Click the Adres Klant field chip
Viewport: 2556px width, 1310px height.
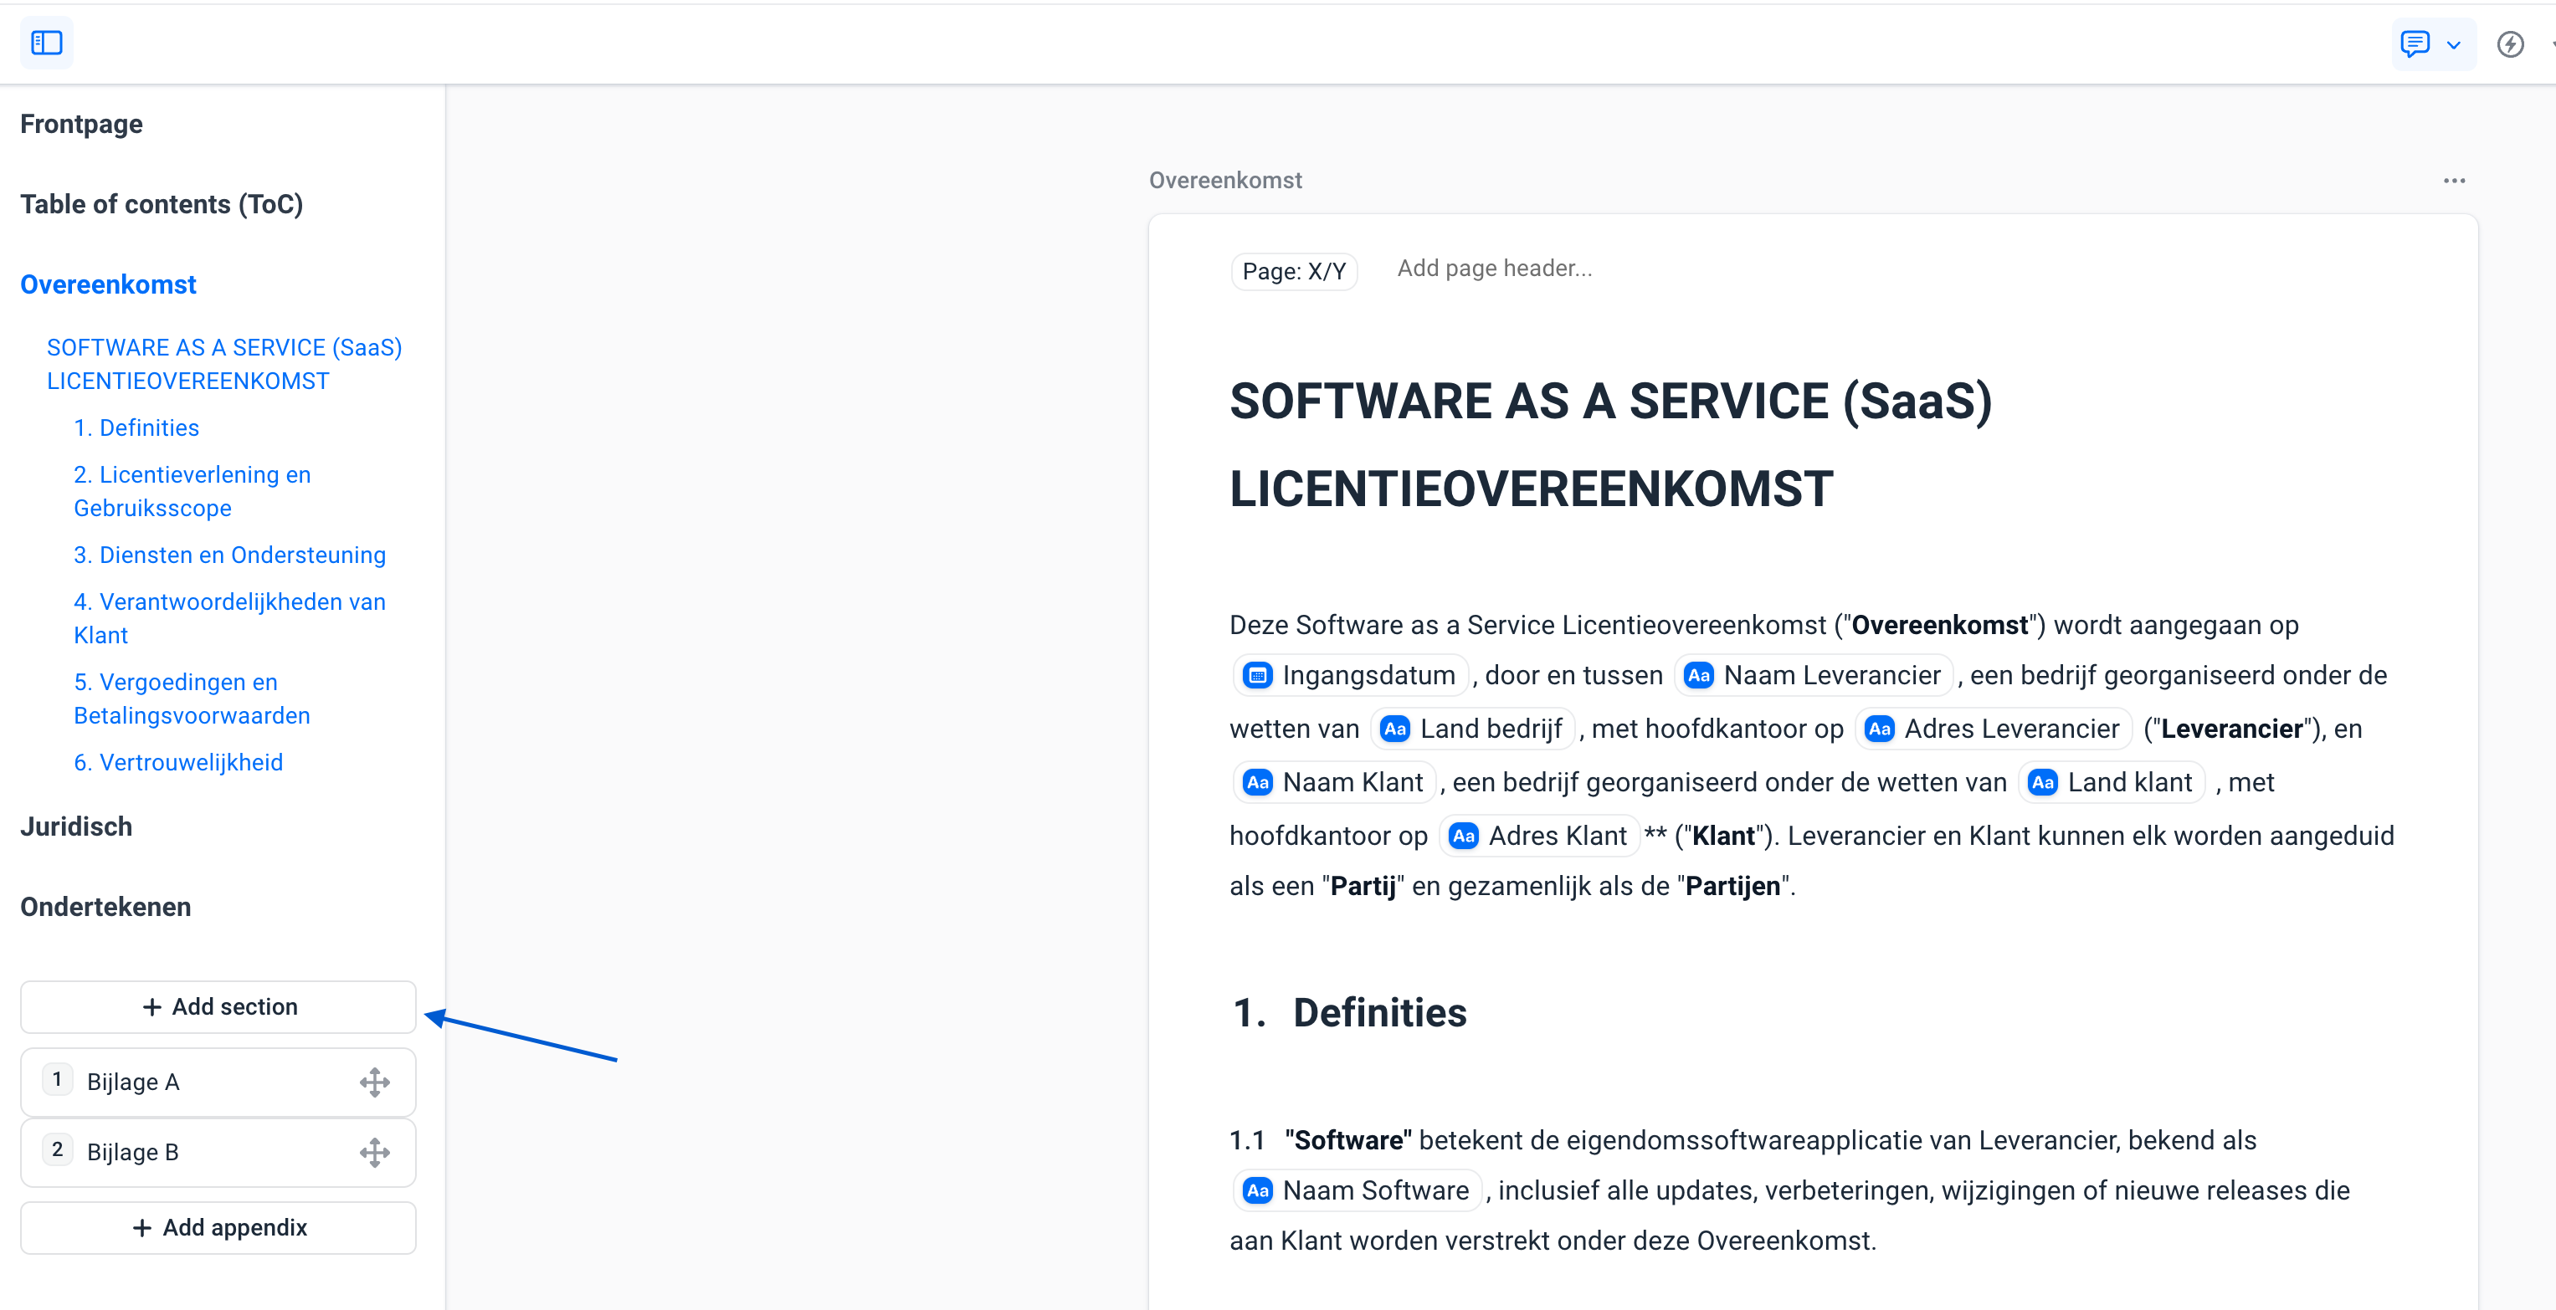(1539, 837)
